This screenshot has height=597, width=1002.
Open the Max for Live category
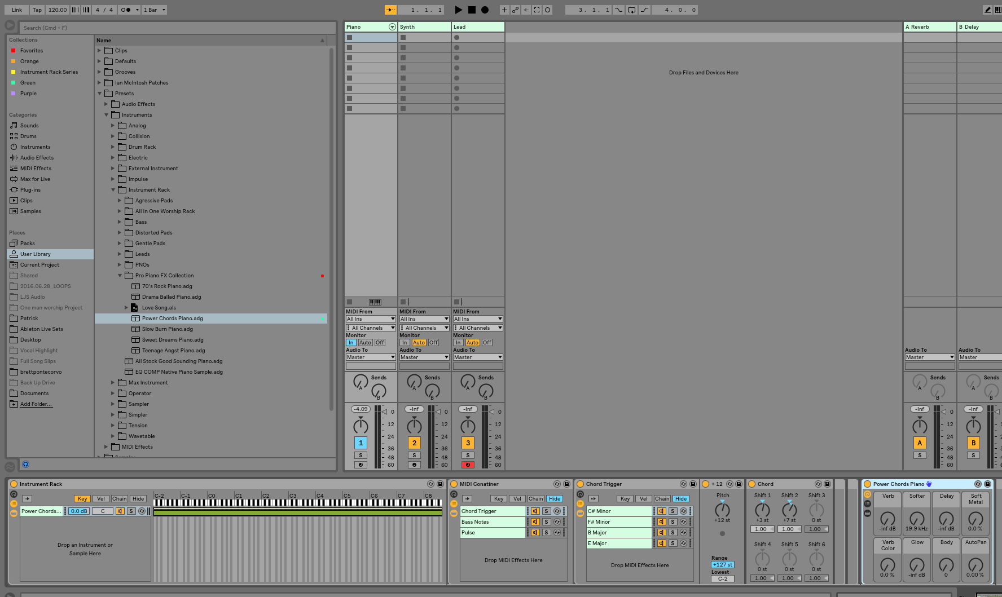pos(35,179)
